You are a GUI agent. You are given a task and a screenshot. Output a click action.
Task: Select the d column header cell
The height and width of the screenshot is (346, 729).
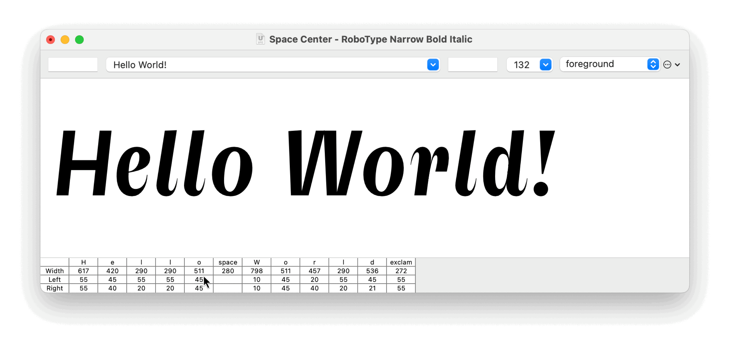(x=372, y=262)
